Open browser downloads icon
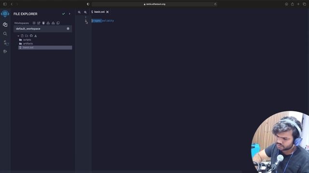 click(x=286, y=4)
